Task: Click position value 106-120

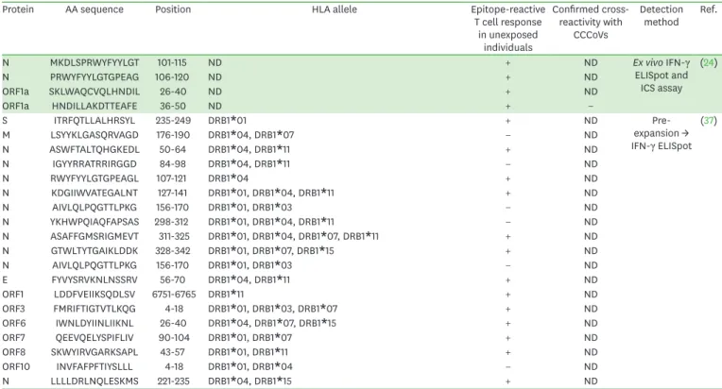Action: [172, 77]
